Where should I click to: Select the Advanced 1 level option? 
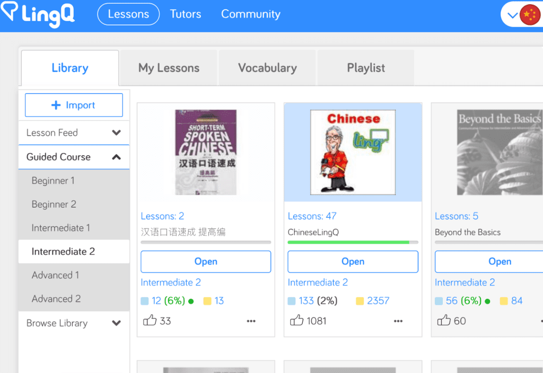click(x=55, y=275)
